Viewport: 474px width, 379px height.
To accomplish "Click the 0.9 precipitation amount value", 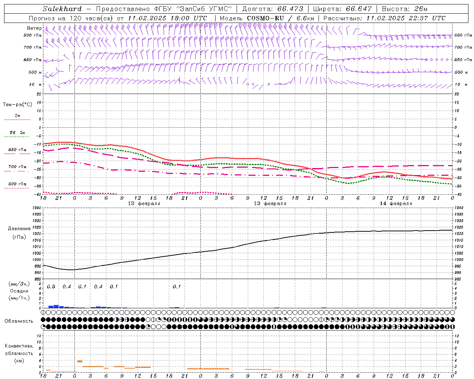I will point(51,286).
